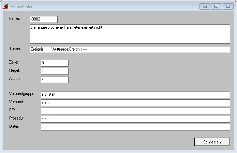This screenshot has width=237, height=153.
Task: Click the "Token:" label
Action: [15, 48]
